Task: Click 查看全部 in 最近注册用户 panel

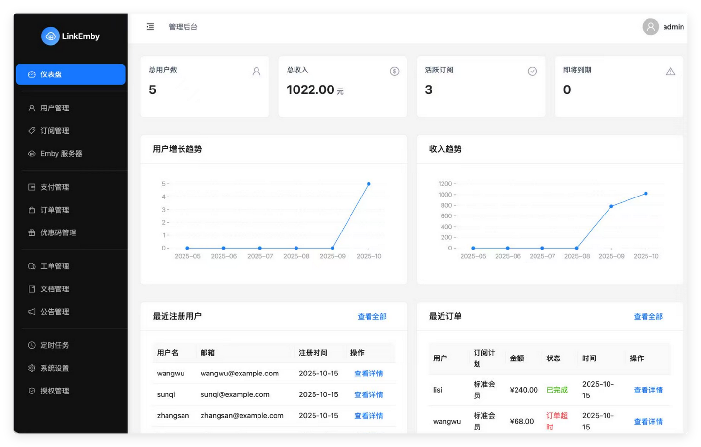Action: [372, 317]
